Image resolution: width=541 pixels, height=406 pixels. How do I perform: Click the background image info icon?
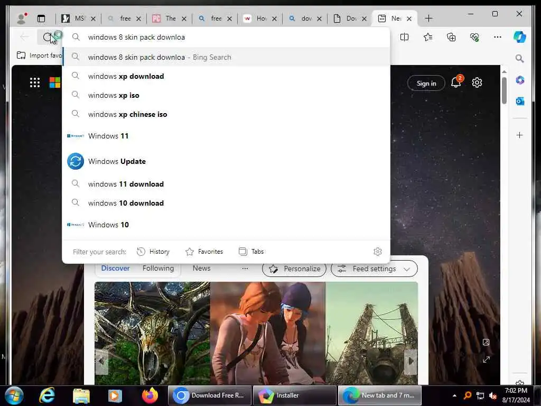[486, 342]
